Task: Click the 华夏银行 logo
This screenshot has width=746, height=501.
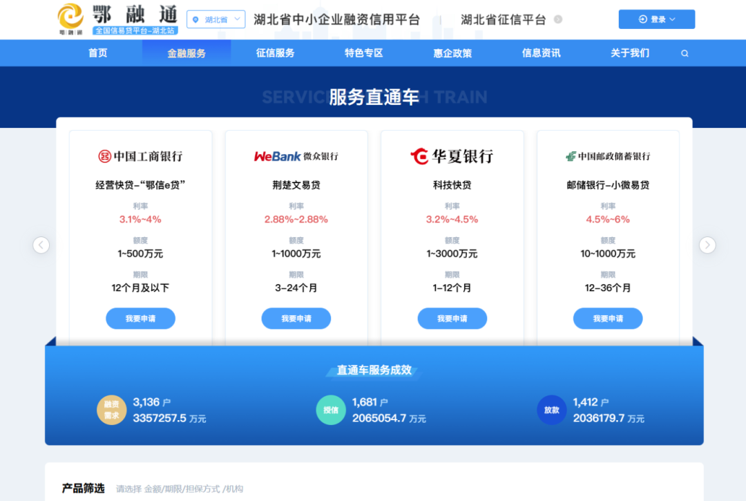Action: click(452, 156)
